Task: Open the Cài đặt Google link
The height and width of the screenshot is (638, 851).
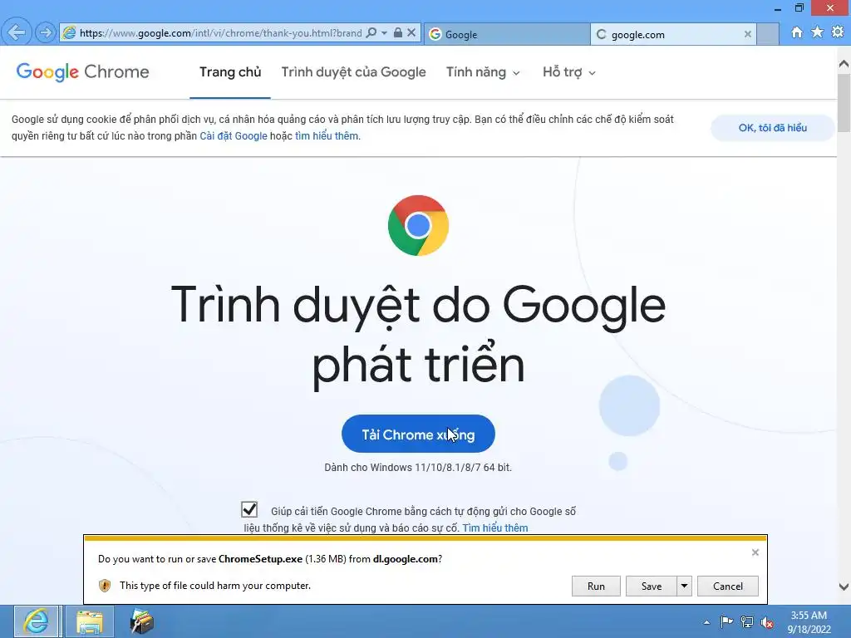Action: tap(234, 136)
